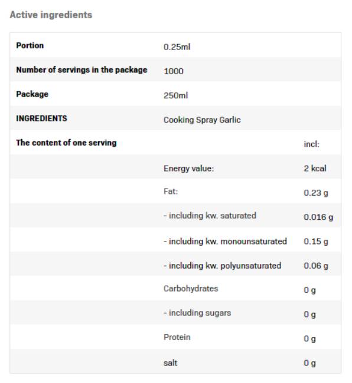Click the 2 kcal value

[315, 169]
